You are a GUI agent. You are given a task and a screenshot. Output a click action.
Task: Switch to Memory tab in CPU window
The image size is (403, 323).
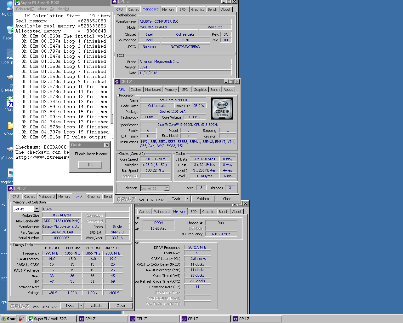coord(171,90)
